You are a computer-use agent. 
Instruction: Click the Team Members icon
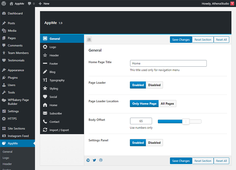(x=4, y=53)
